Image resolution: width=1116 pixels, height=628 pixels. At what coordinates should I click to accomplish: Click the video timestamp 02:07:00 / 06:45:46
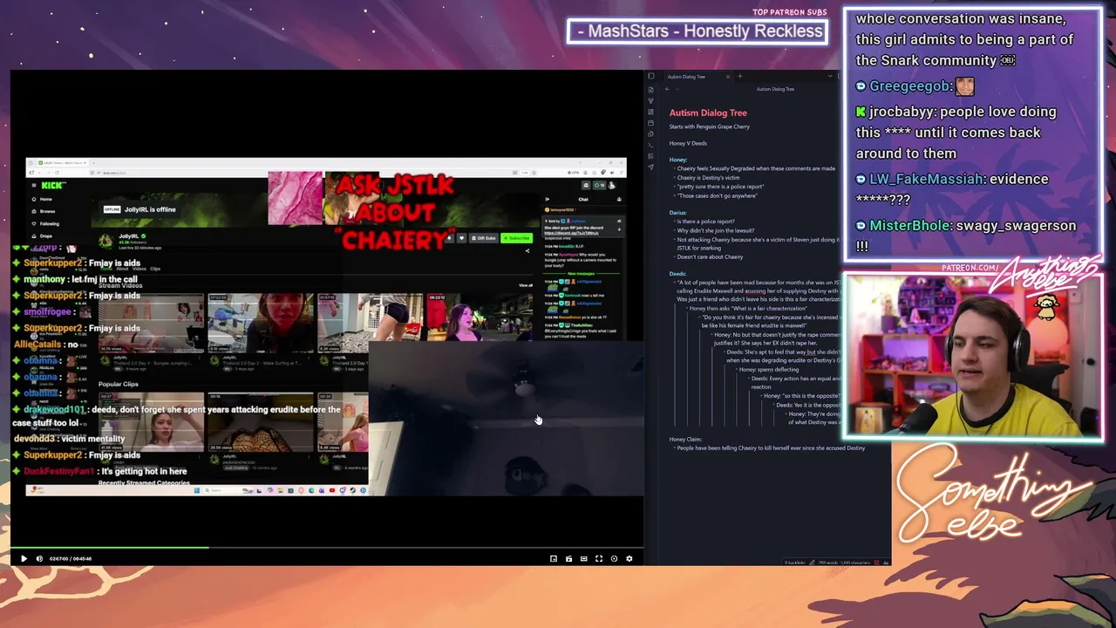coord(71,558)
